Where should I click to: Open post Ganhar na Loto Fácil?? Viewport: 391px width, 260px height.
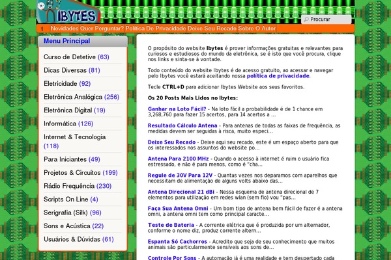pyautogui.click(x=177, y=109)
